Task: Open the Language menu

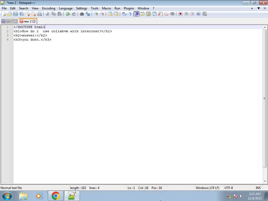Action: tap(66, 8)
